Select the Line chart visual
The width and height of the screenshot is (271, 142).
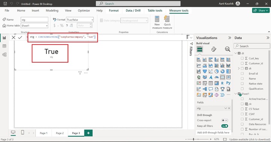pos(199,66)
